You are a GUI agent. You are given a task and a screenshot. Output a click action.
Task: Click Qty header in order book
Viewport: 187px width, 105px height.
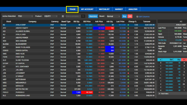(179, 60)
